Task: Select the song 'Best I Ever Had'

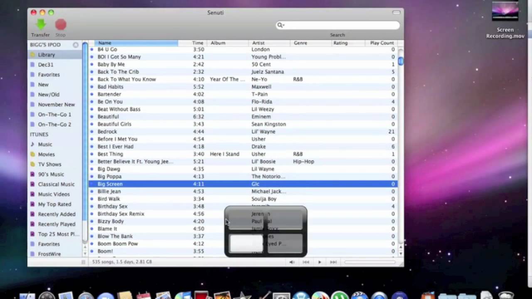Action: [x=243, y=147]
